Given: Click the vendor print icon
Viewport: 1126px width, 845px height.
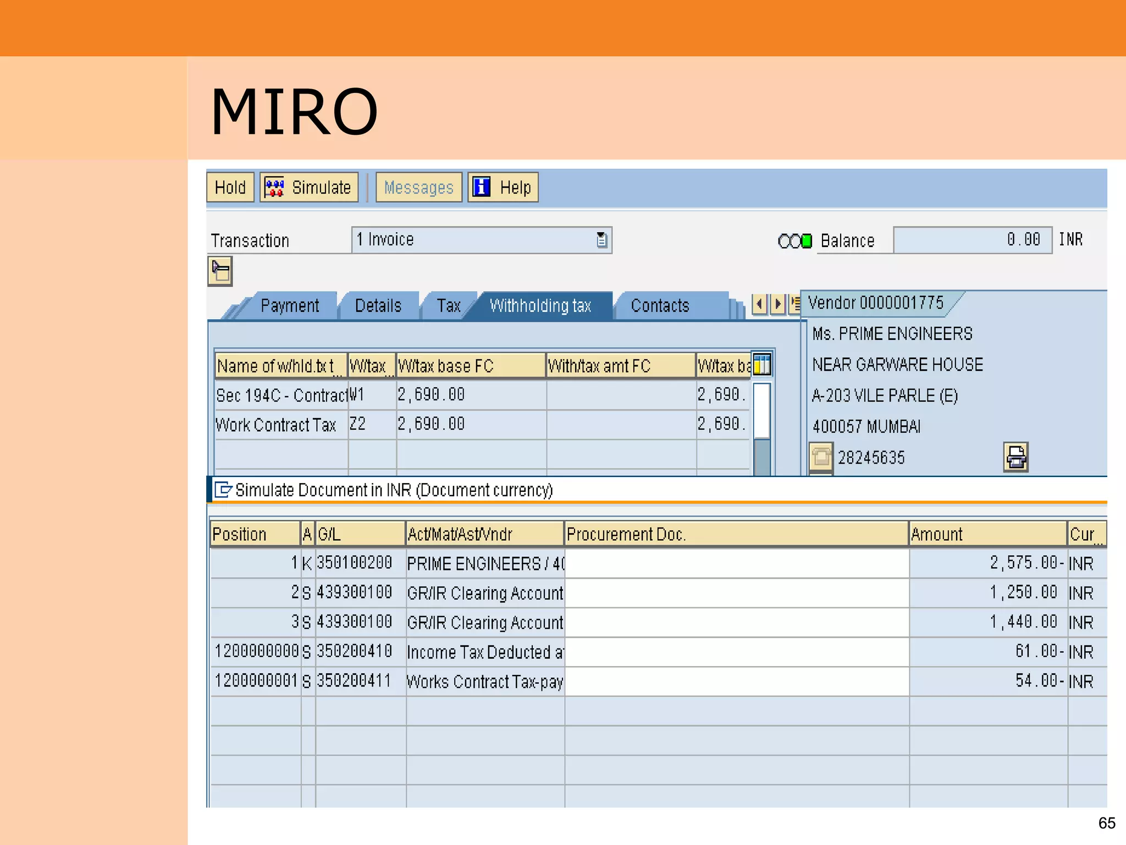Looking at the screenshot, I should tap(1016, 457).
